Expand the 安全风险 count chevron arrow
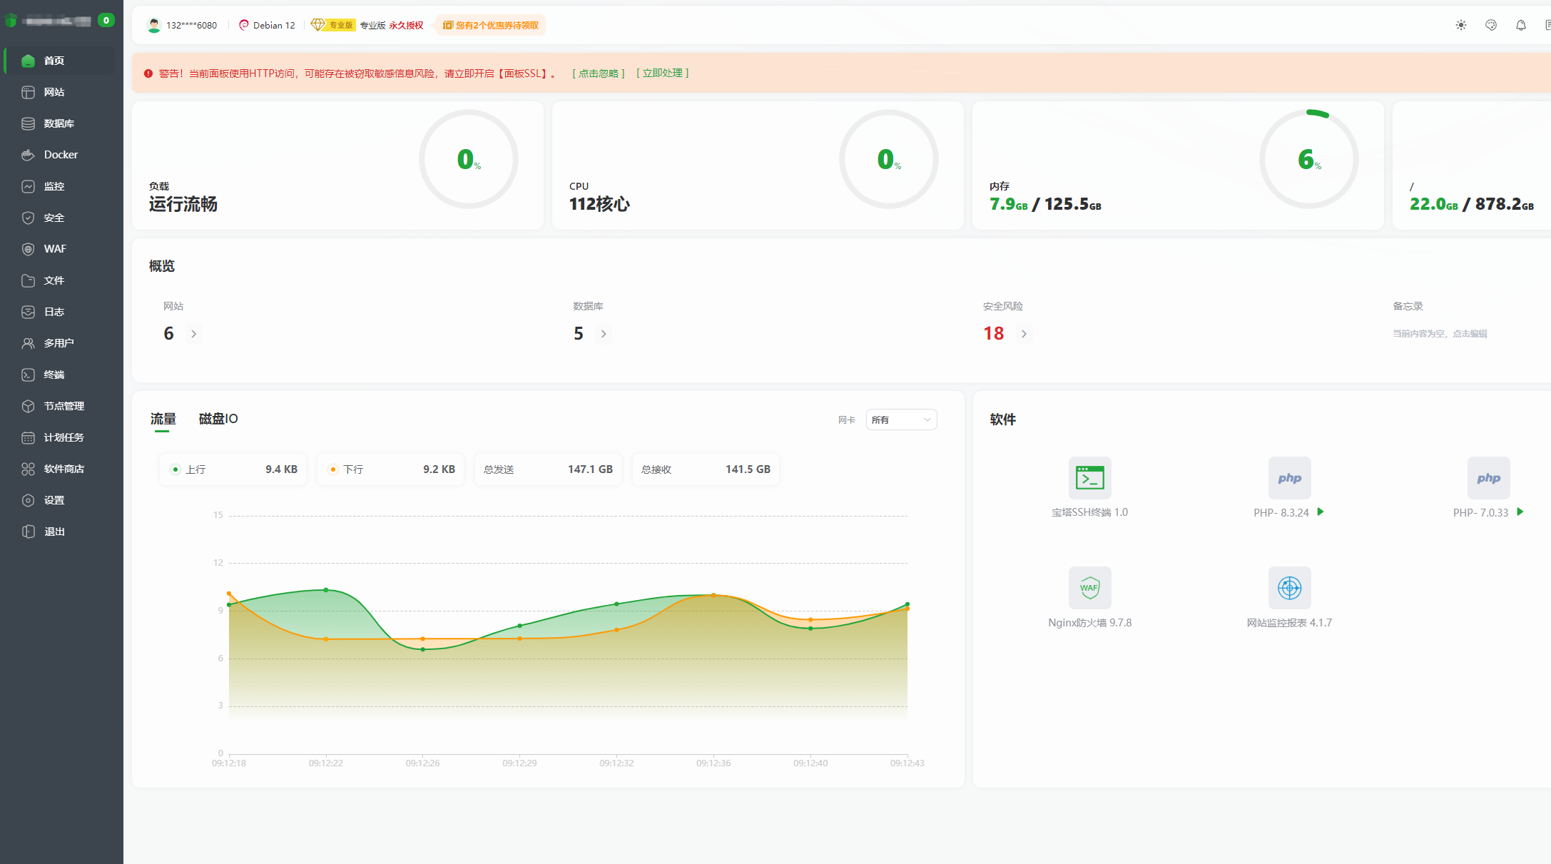This screenshot has height=864, width=1551. (x=1024, y=333)
